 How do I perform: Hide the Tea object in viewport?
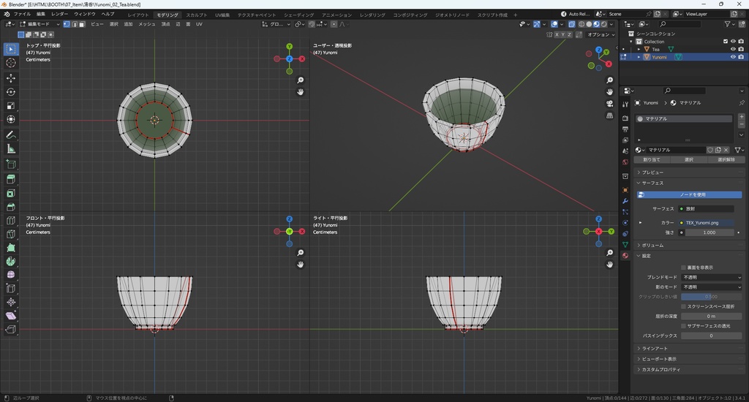coord(733,49)
